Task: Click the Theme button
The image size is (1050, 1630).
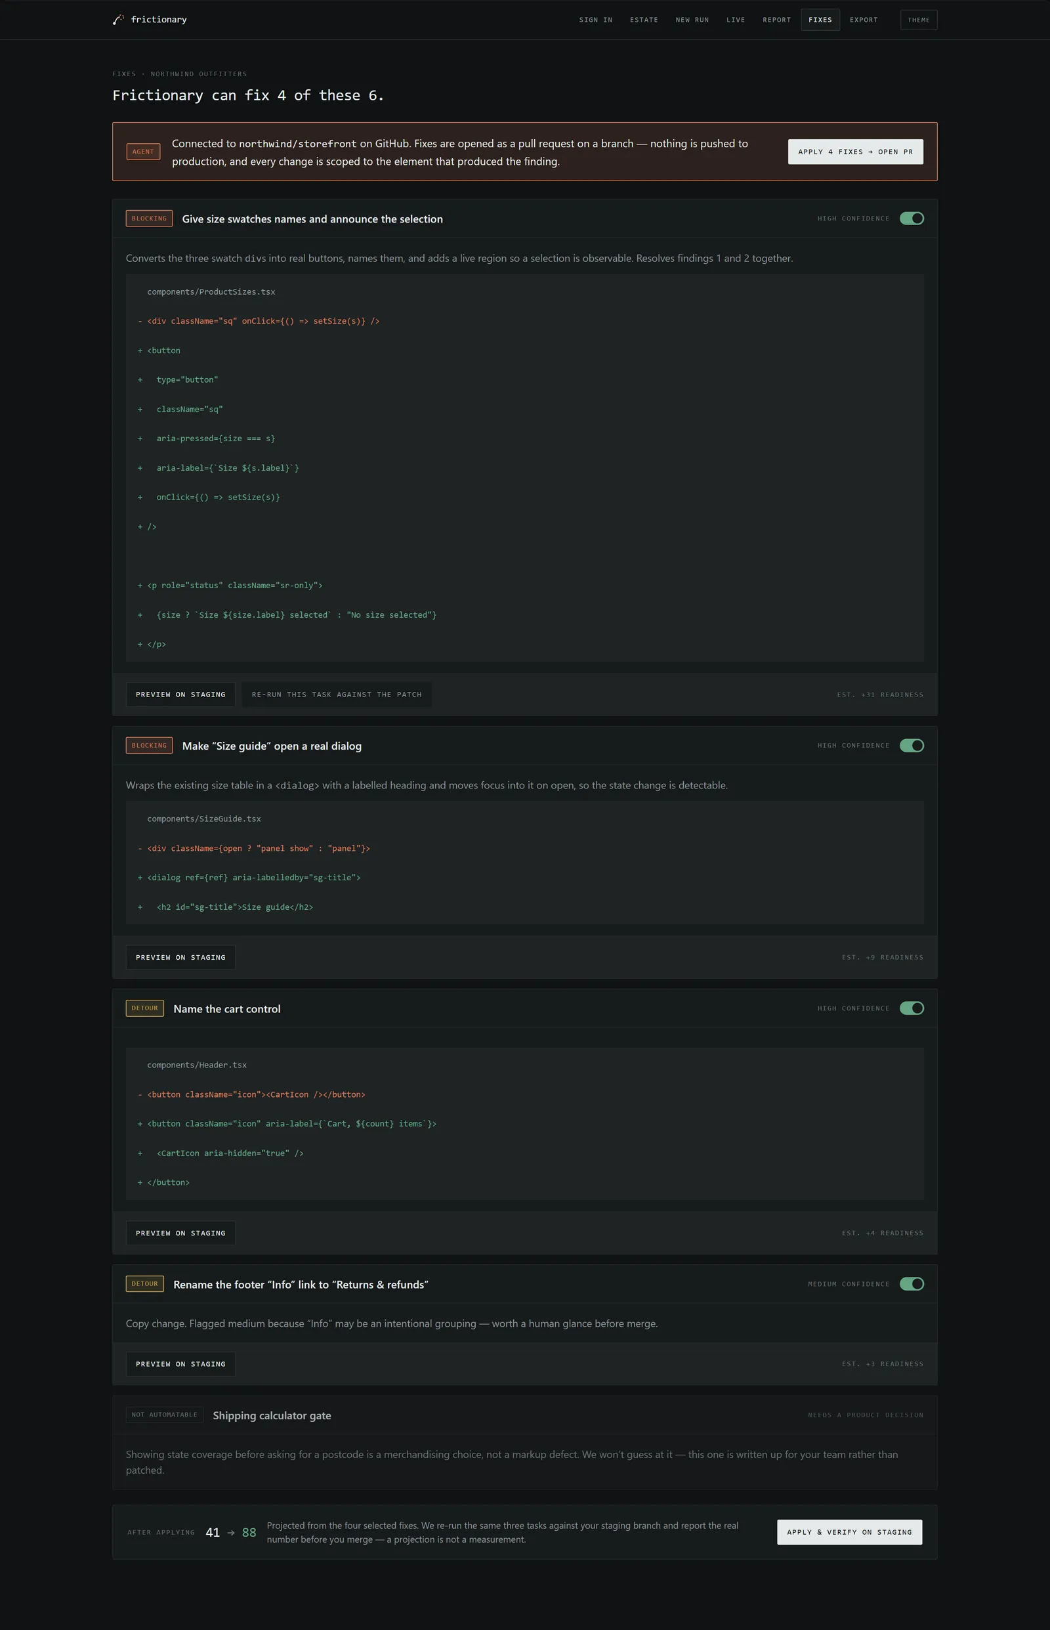Action: coord(918,20)
